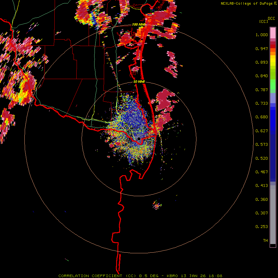Click the 0.253 scale value

pyautogui.click(x=262, y=227)
